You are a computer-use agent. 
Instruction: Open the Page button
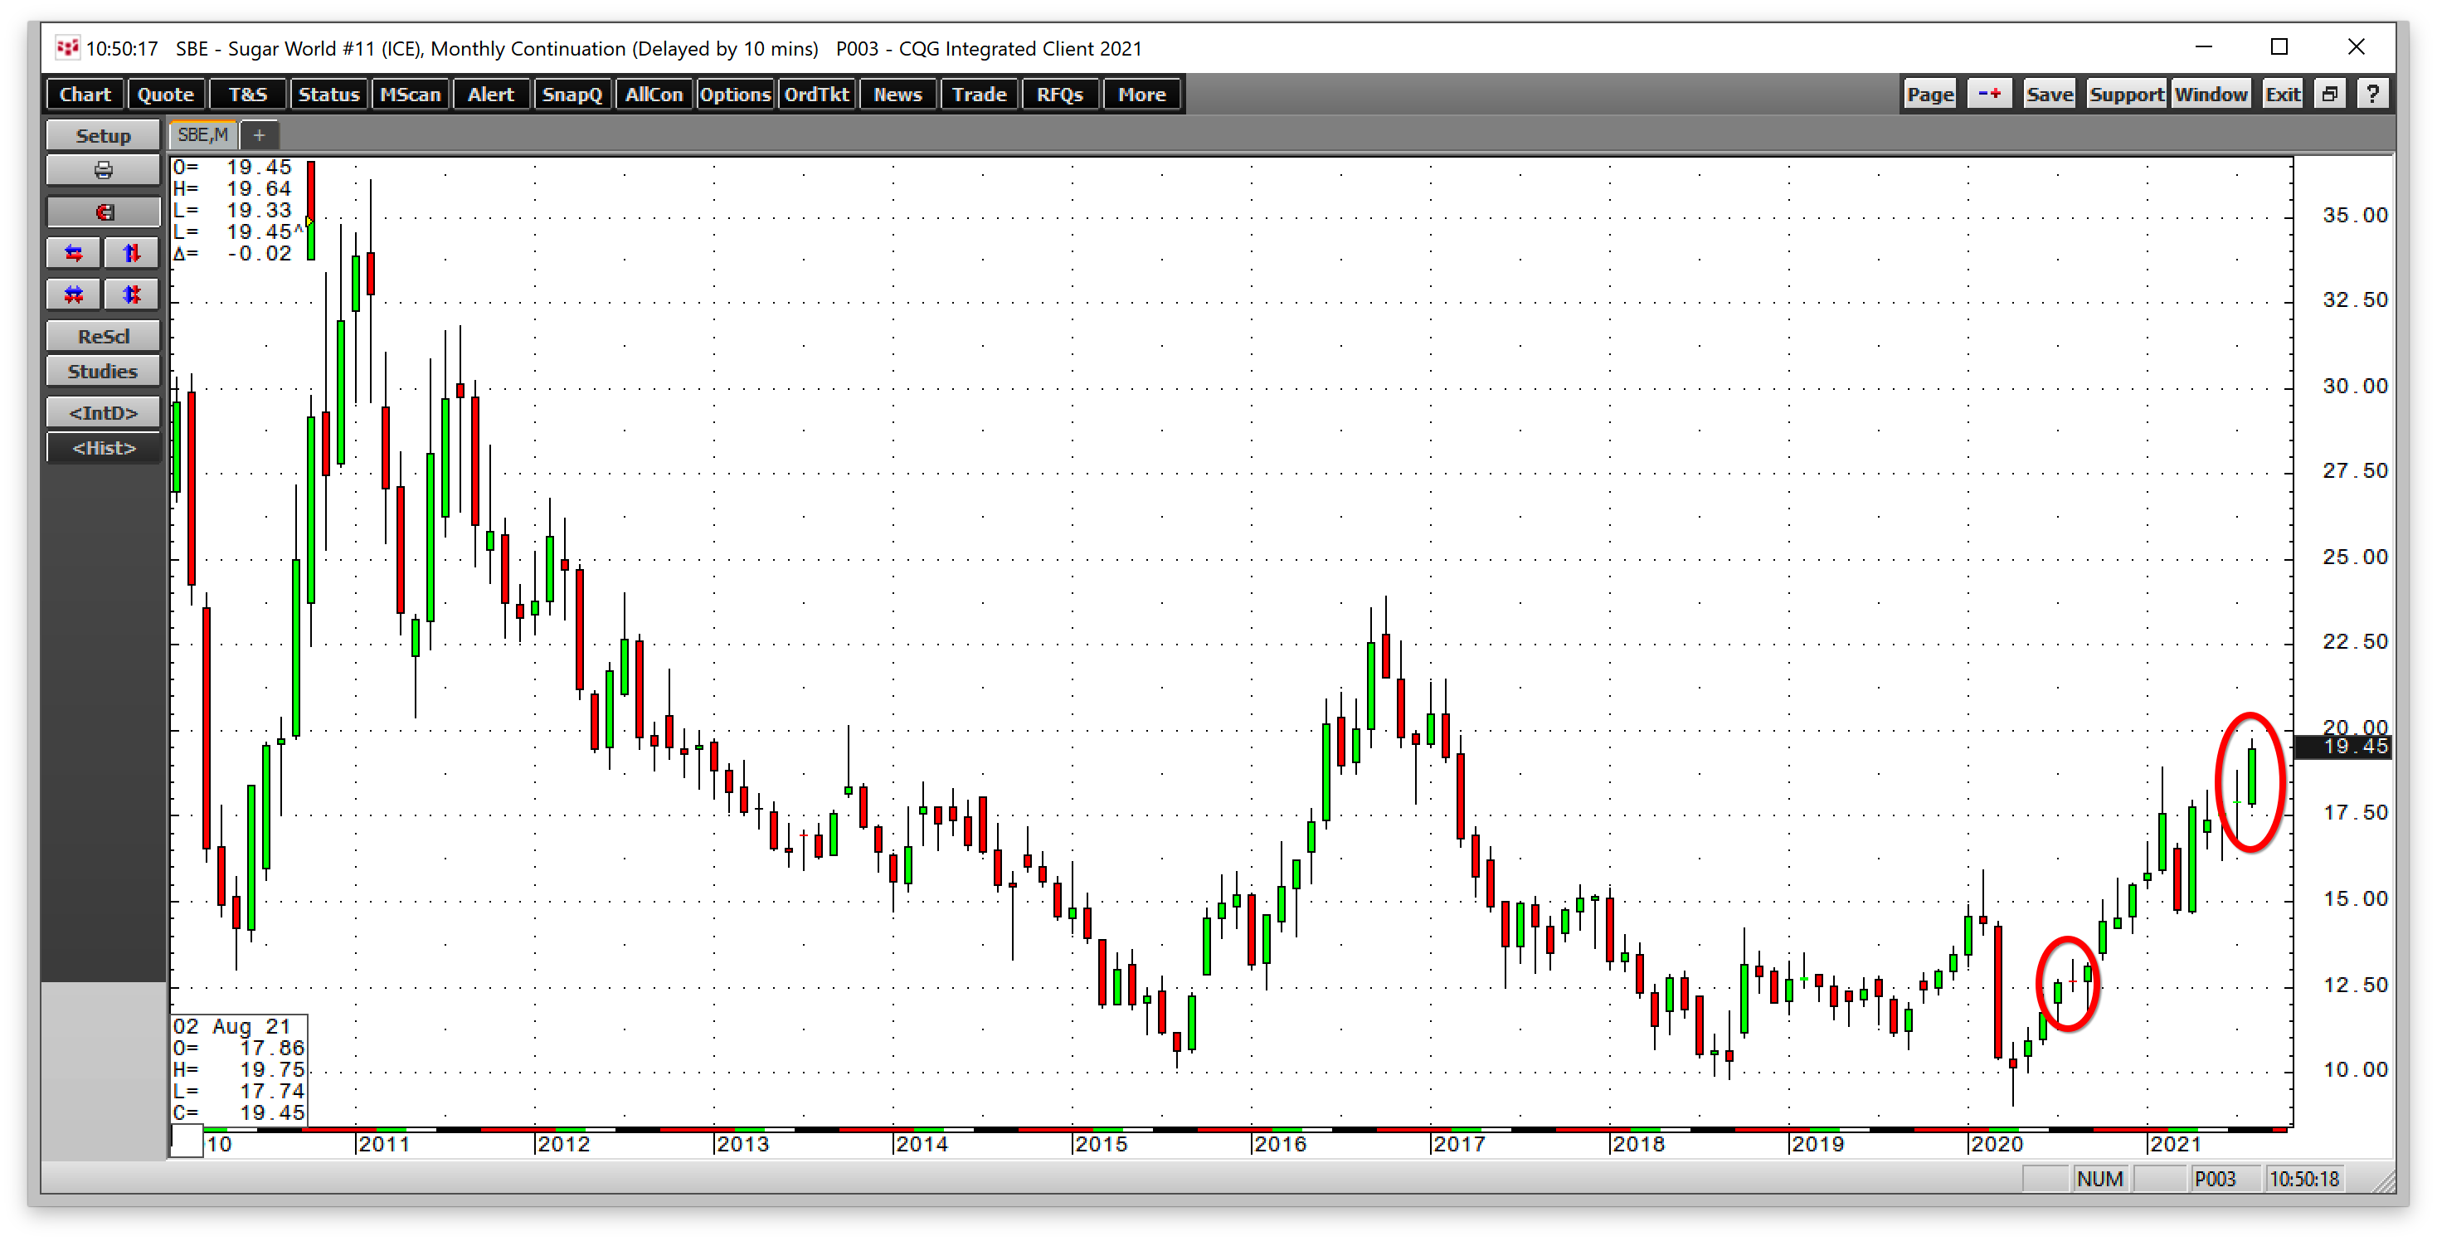coord(1931,94)
